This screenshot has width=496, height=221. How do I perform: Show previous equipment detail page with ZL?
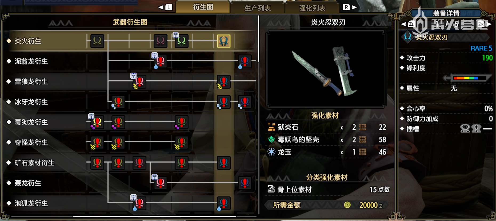408,24
